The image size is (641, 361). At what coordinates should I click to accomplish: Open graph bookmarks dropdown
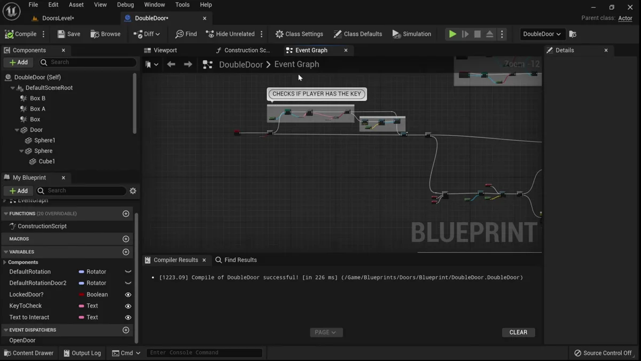click(152, 65)
